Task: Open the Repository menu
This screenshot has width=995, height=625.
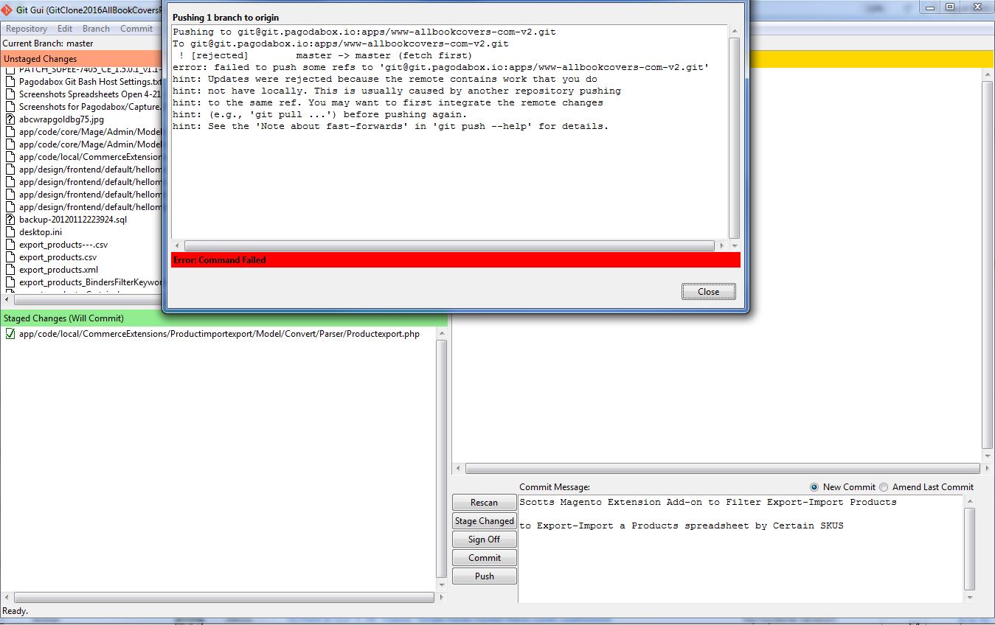Action: [27, 29]
